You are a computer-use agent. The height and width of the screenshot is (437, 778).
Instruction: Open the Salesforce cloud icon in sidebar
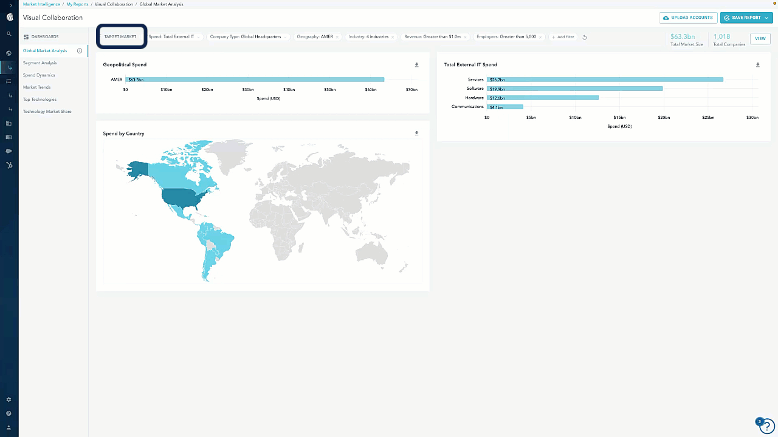click(x=9, y=151)
